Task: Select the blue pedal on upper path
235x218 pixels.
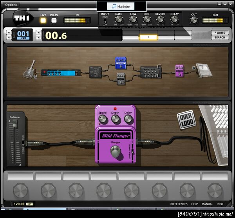Action: pyautogui.click(x=121, y=63)
